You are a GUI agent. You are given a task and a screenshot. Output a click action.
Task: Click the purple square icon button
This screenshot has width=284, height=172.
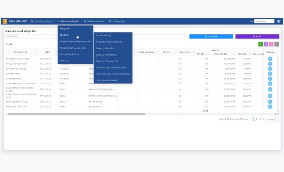tap(266, 44)
